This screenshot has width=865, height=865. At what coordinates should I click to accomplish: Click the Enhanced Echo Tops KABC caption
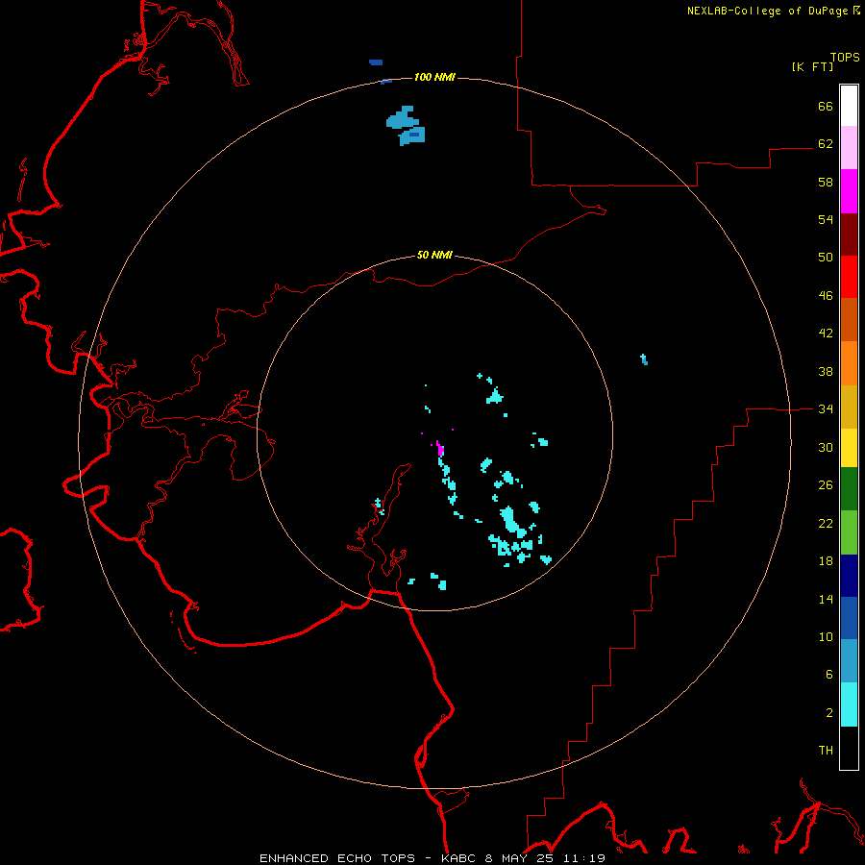click(432, 858)
